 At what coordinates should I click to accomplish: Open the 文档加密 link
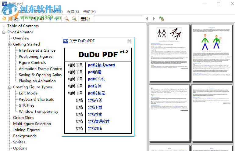point(95,128)
